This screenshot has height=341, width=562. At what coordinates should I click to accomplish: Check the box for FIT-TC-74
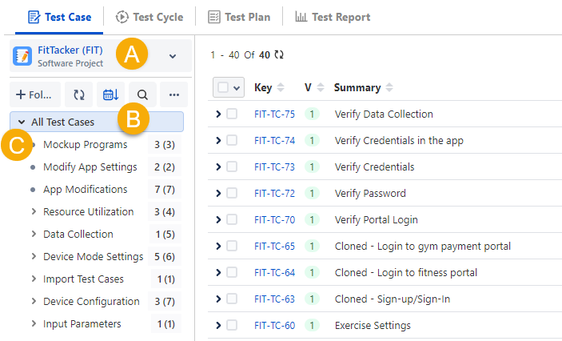(x=232, y=140)
